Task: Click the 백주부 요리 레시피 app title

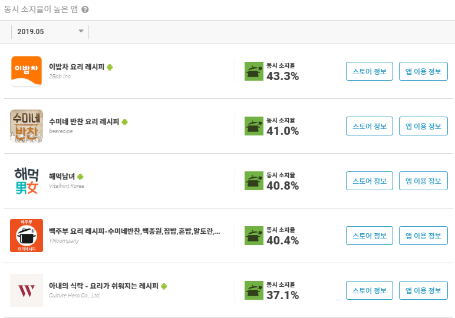Action: click(134, 231)
